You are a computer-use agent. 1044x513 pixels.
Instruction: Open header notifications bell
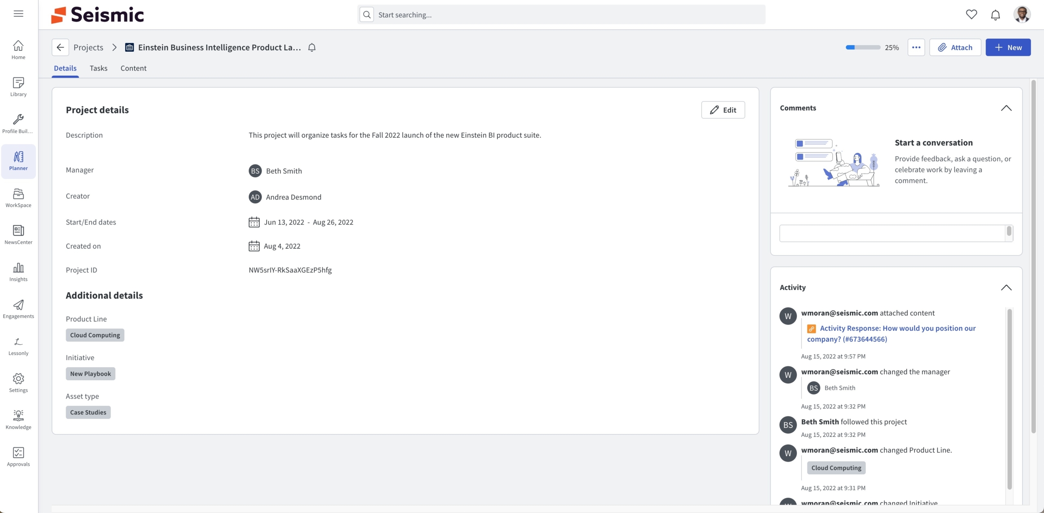click(x=995, y=15)
